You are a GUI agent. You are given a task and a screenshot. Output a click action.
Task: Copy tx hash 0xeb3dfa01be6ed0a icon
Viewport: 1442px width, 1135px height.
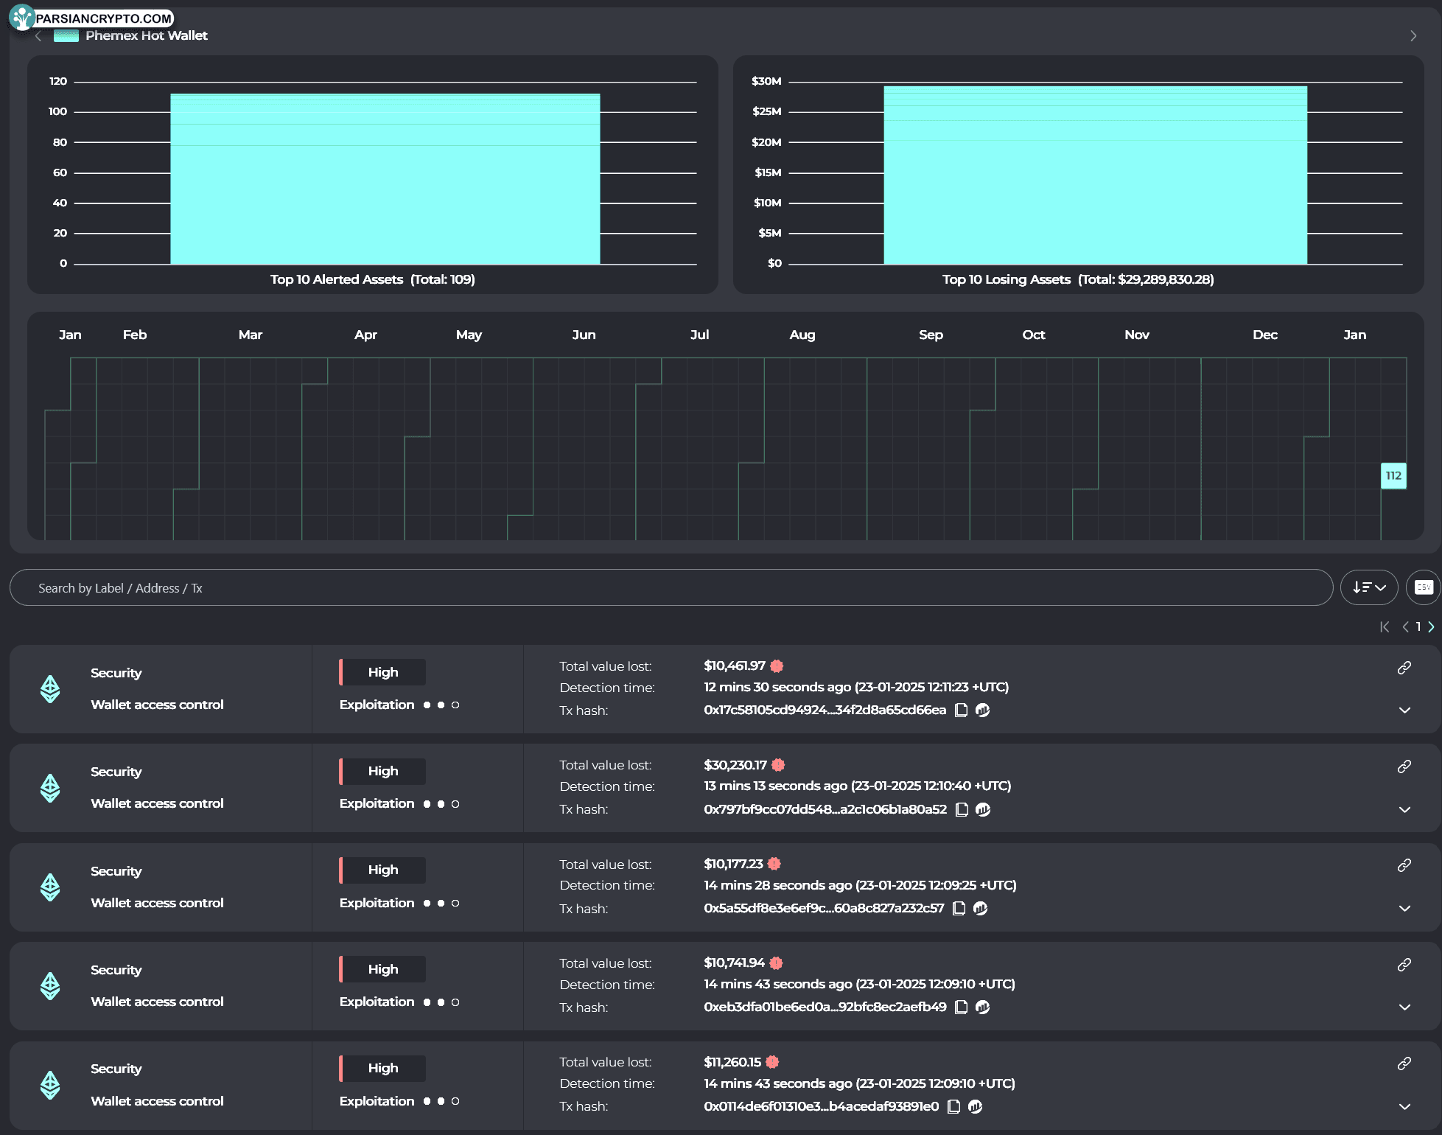961,1007
